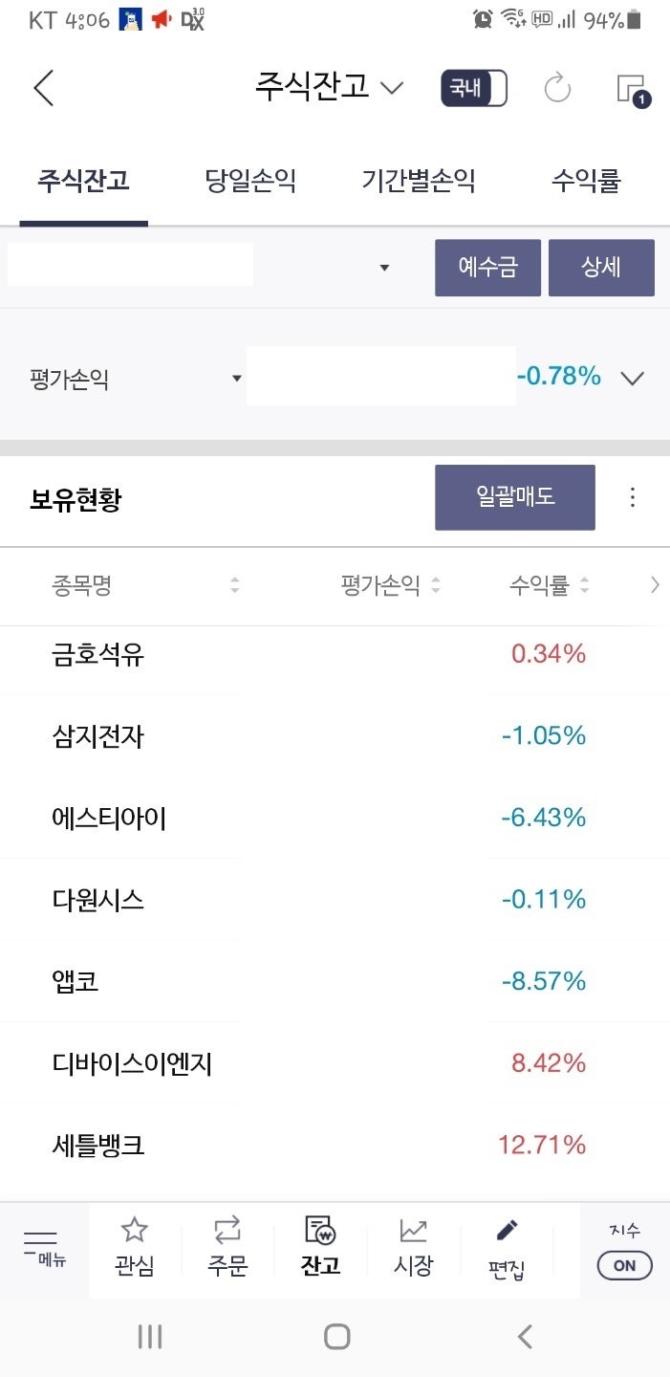The height and width of the screenshot is (1377, 670).
Task: Tap the 일괄매도 sell-all button
Action: [514, 496]
